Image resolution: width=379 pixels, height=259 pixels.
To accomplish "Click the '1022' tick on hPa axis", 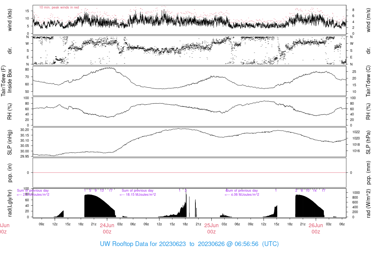I will point(356,132).
